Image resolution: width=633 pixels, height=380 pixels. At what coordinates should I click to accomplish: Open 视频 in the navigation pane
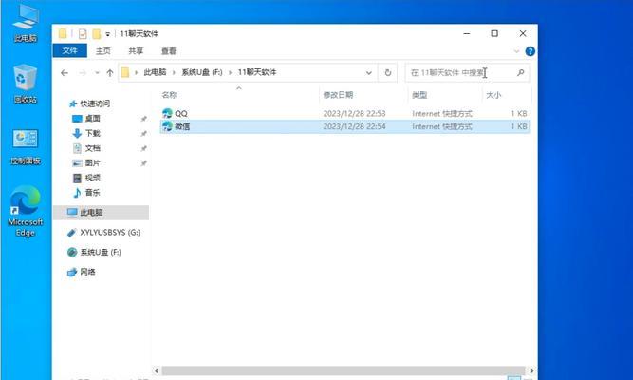click(x=92, y=178)
